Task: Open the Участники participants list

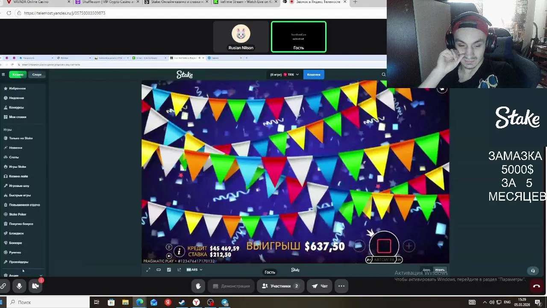Action: 281,286
